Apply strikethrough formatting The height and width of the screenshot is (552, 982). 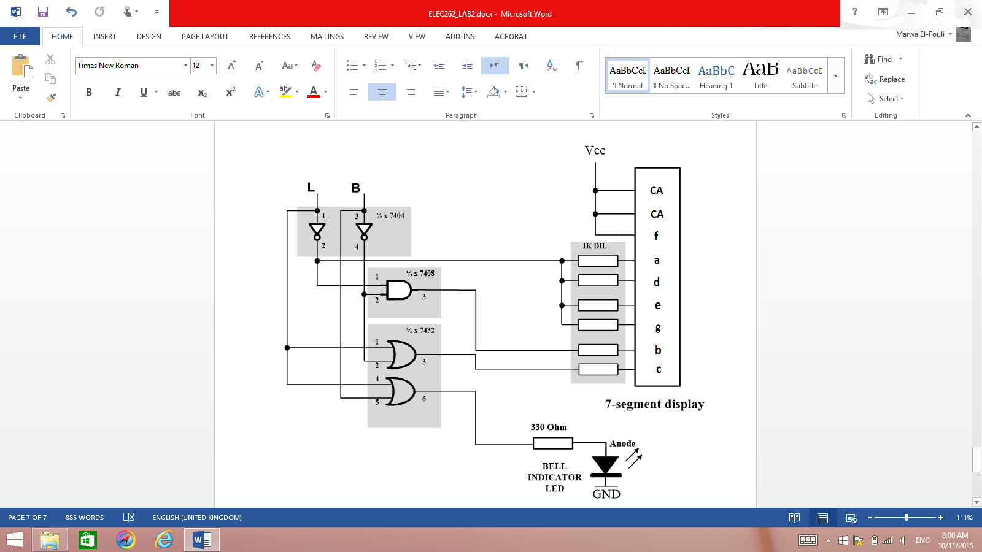coord(174,92)
